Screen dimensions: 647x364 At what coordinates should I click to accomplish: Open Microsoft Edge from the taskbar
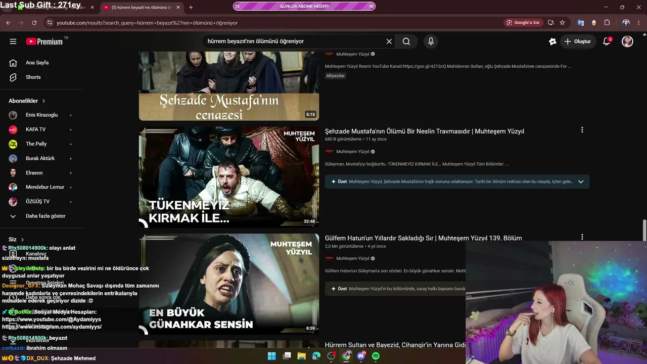tap(316, 356)
